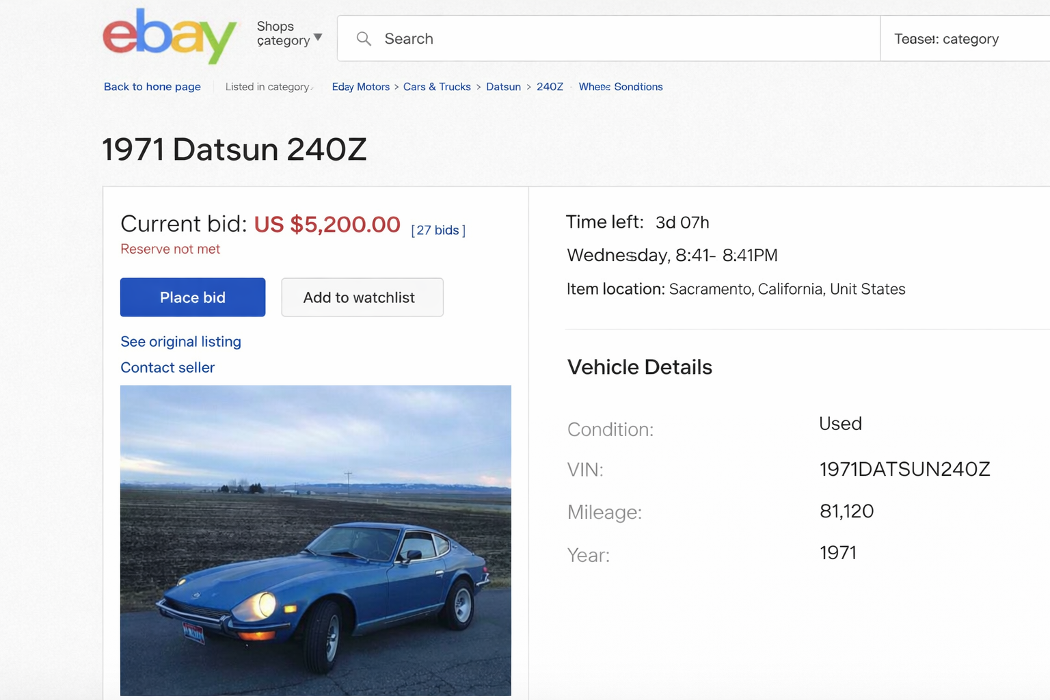Click the VIN value 1971DATSUN240Z
Image resolution: width=1050 pixels, height=700 pixels.
(x=904, y=470)
